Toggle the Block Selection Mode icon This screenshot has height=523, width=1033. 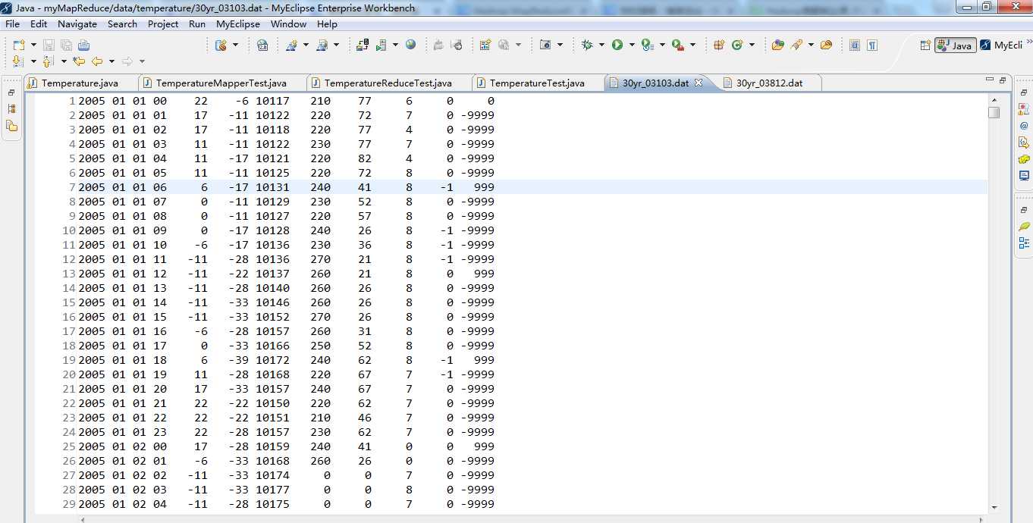[x=855, y=45]
